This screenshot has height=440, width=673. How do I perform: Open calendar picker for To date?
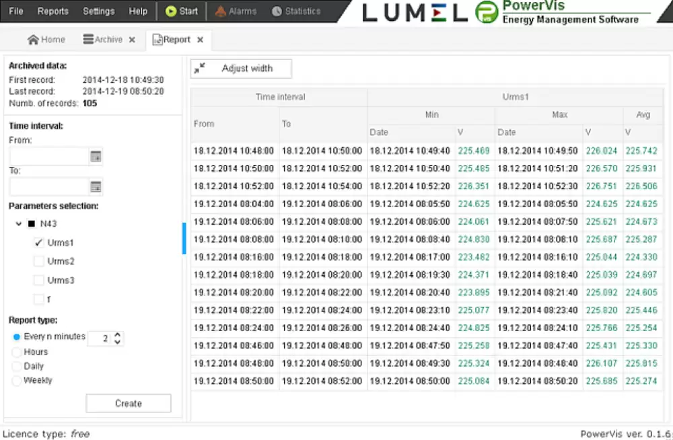(96, 186)
